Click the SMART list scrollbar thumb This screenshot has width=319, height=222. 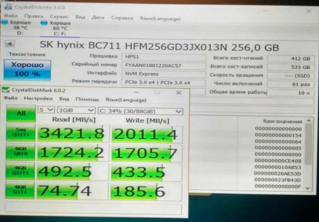pyautogui.click(x=308, y=144)
